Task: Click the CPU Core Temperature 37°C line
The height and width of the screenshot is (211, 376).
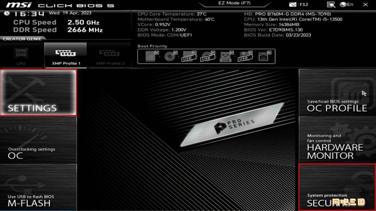Action: 172,14
